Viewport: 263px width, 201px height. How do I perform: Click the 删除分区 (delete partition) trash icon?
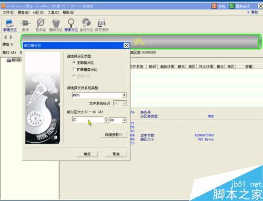pos(56,23)
